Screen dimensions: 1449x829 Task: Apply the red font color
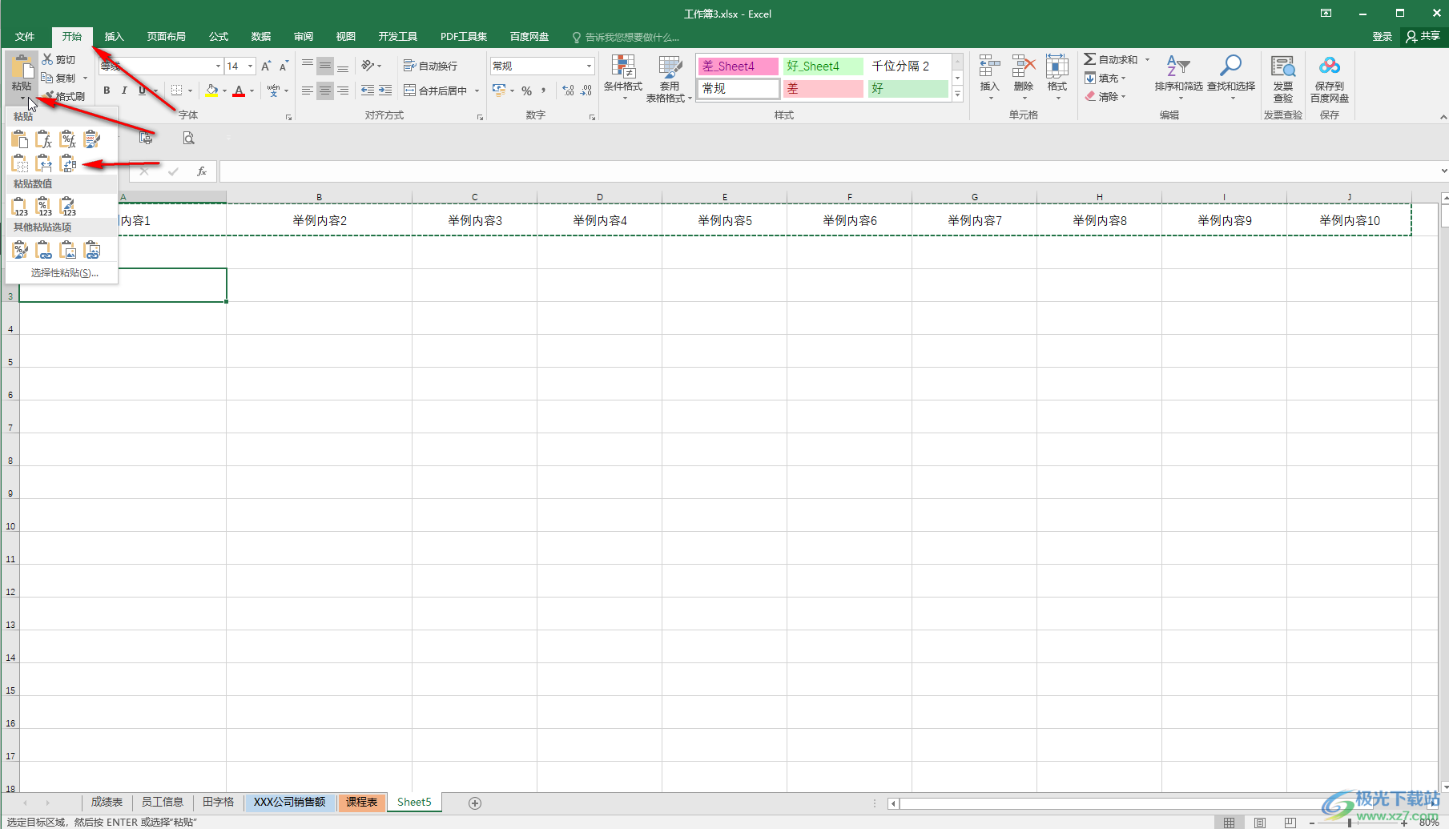(239, 91)
